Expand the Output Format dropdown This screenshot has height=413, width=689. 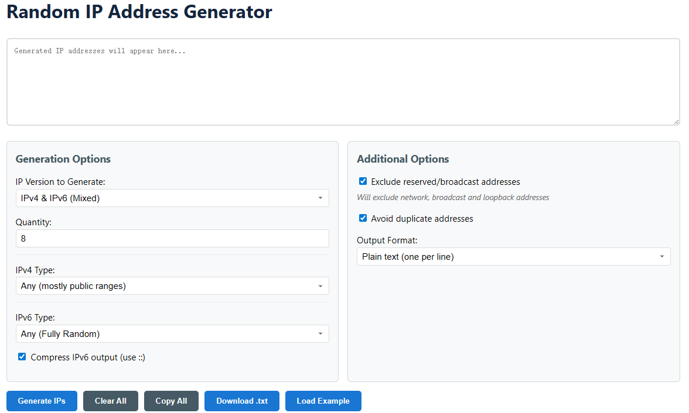point(513,257)
